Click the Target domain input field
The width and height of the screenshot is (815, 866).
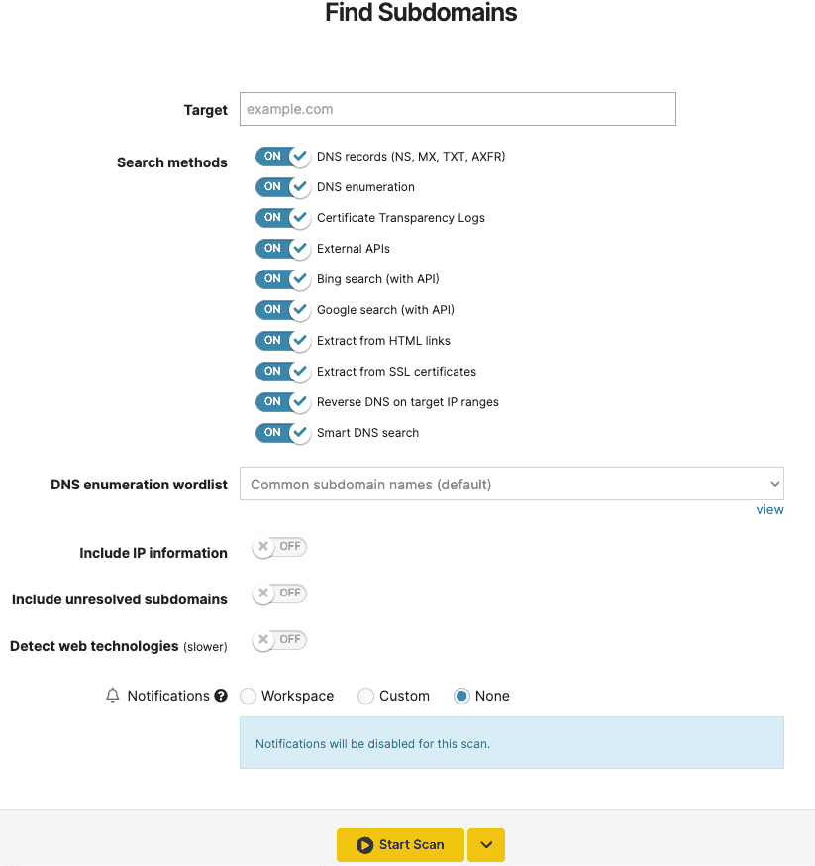point(458,109)
